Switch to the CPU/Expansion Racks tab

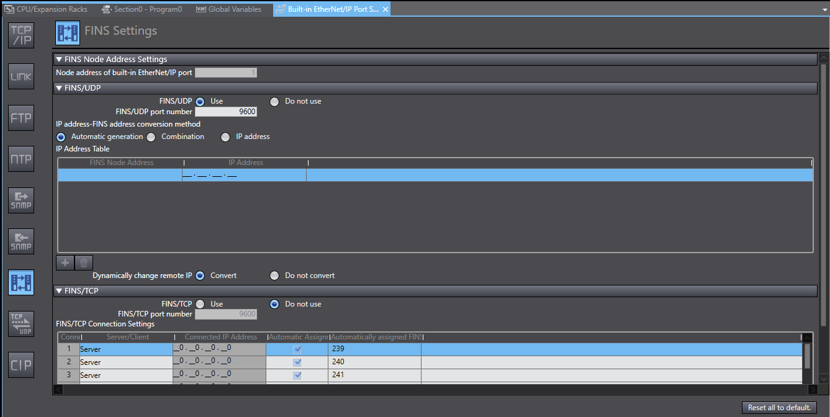(x=47, y=9)
